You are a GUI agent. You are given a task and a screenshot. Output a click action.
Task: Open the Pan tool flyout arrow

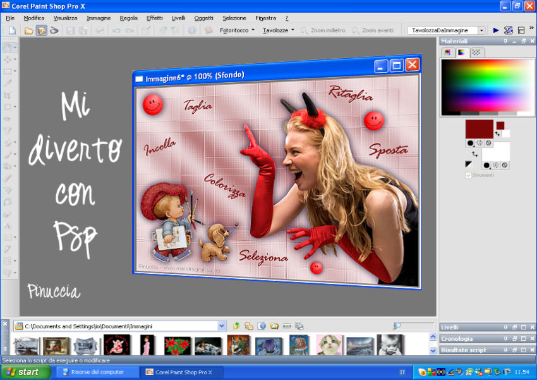coord(15,47)
